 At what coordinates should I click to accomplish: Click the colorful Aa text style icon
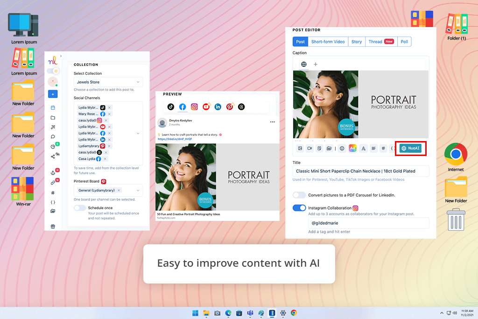click(x=352, y=148)
